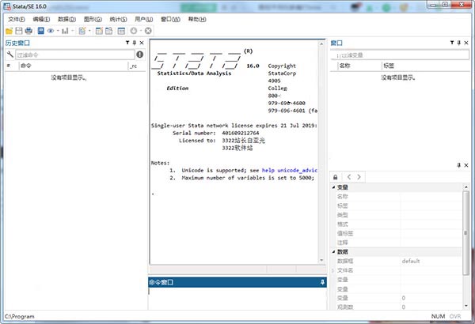The height and width of the screenshot is (324, 475).
Task: Click the Open file folder icon
Action: click(x=8, y=30)
